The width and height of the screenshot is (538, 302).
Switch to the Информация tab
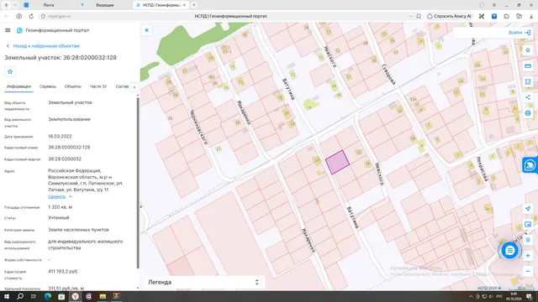(18, 86)
